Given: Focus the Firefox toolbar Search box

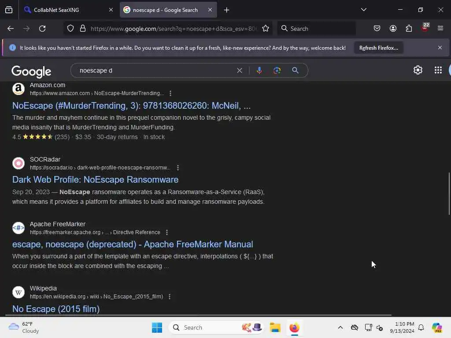Looking at the screenshot, I should (x=316, y=29).
